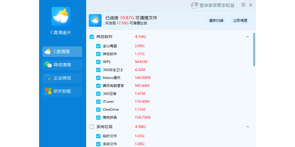This screenshot has height=147, width=295.
Task: Click the colored windows icon beside 软件卸载
Action: (48, 91)
